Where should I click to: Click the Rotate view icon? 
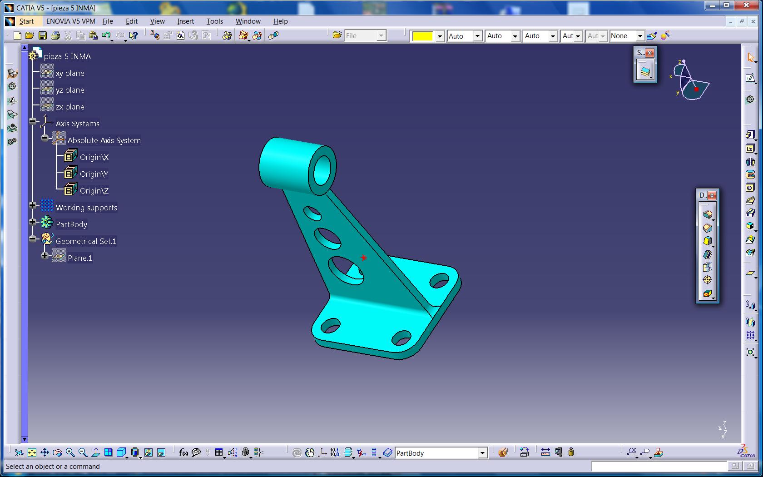click(57, 452)
